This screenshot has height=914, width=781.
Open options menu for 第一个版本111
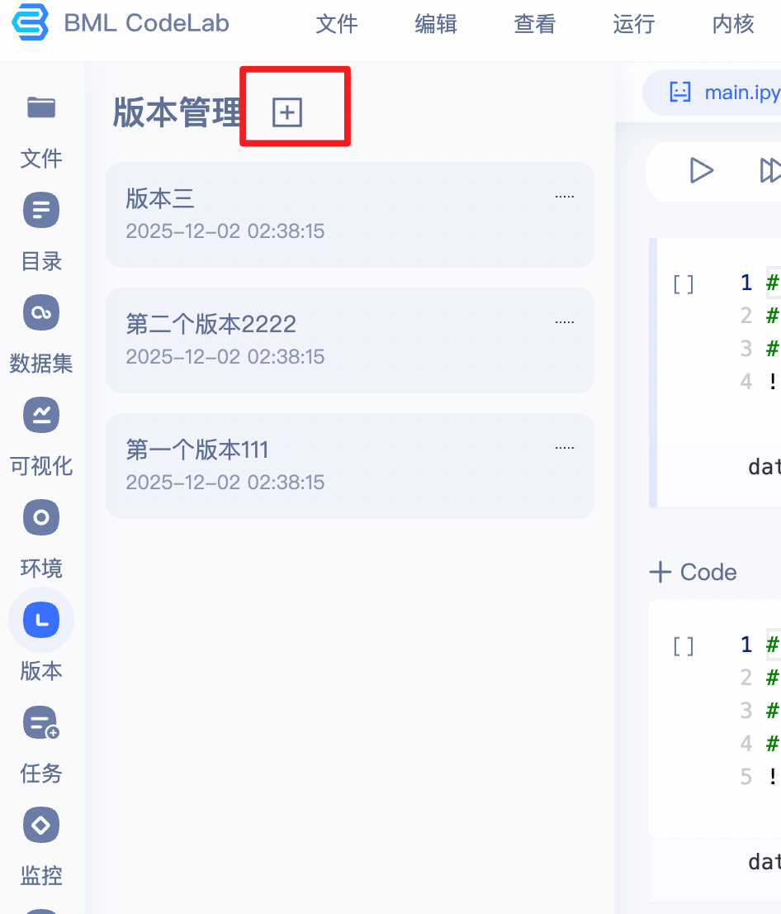coord(564,446)
